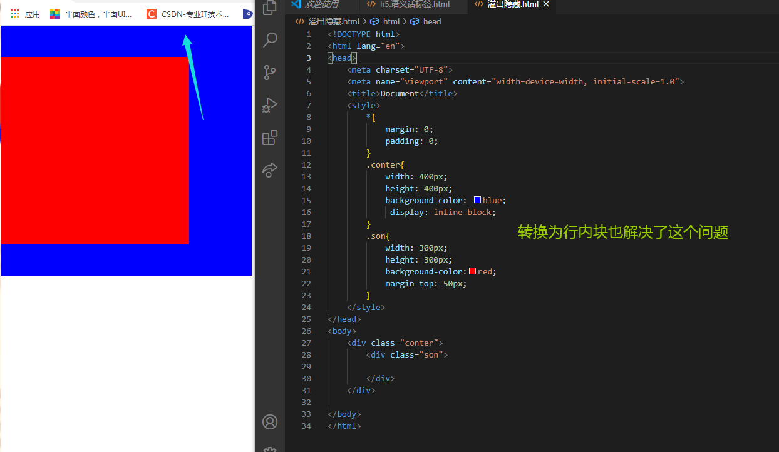Viewport: 779px width, 452px height.
Task: Click the display: inline-block; declaration
Action: click(443, 212)
